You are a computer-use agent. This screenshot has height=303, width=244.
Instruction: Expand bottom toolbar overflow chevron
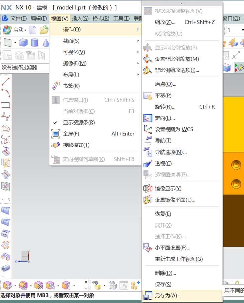[x=86, y=282]
